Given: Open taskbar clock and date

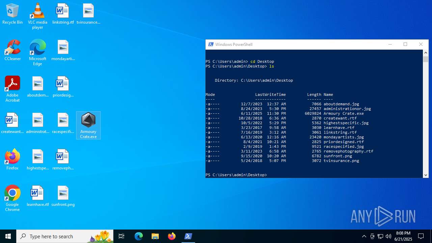Looking at the screenshot, I should tap(403, 236).
